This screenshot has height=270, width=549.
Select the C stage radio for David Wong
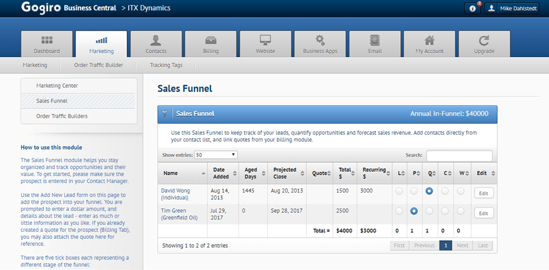pos(445,191)
